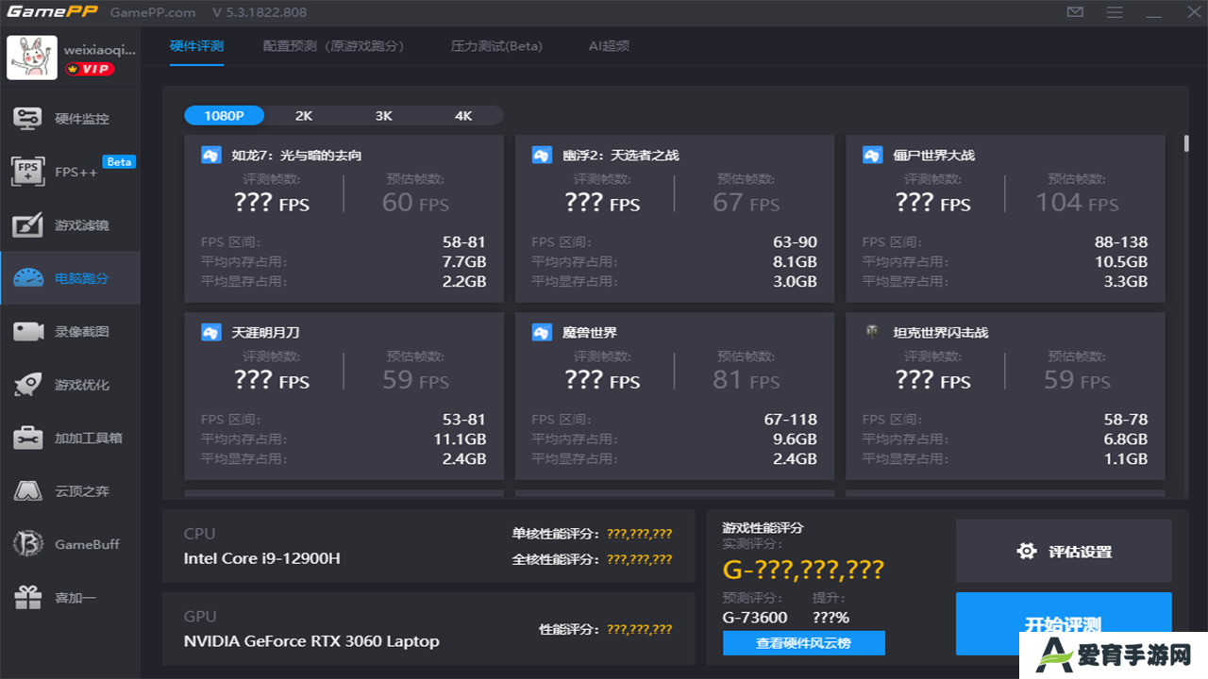Click the 60 FPS estimate for 如龙7

coord(415,203)
